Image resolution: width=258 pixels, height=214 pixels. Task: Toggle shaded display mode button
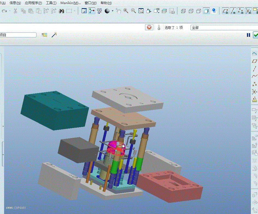click(x=206, y=11)
